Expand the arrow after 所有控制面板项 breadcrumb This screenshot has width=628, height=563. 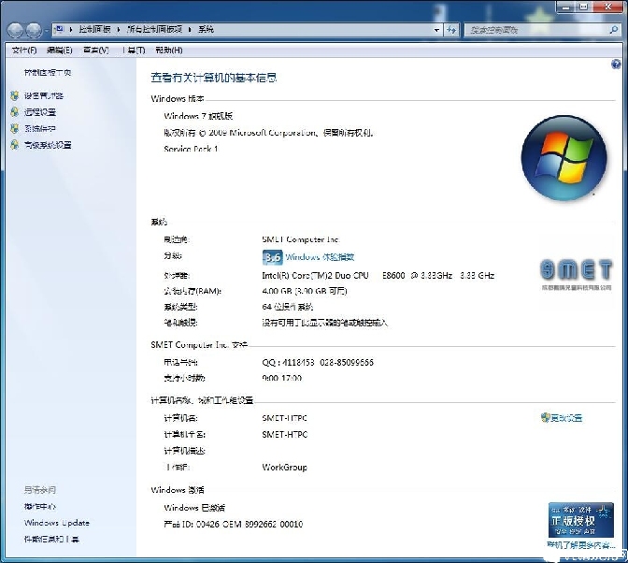pyautogui.click(x=190, y=30)
